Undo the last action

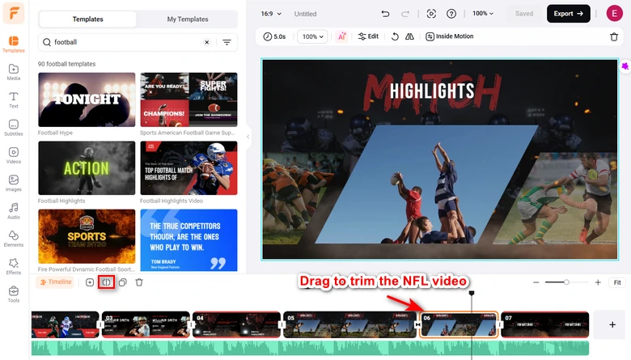(x=385, y=14)
